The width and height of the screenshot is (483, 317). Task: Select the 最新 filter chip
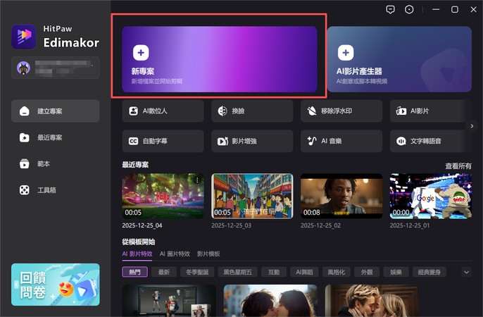point(164,272)
